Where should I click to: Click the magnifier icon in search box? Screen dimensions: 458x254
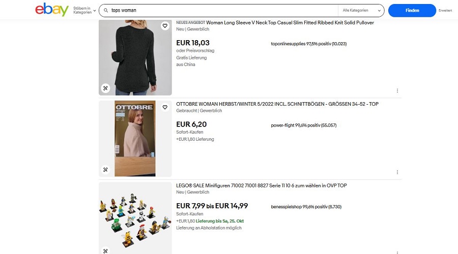(106, 11)
